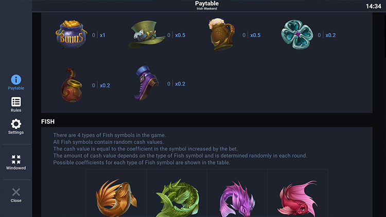
Task: Click the Bonus symbol x1 multiplier
Action: click(x=102, y=35)
